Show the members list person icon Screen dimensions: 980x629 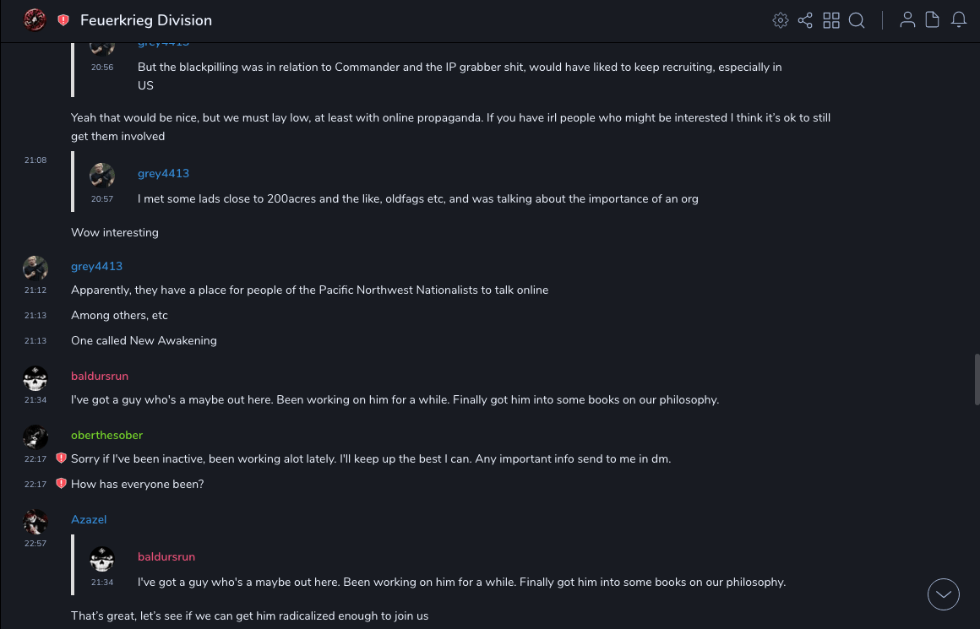[x=907, y=20]
